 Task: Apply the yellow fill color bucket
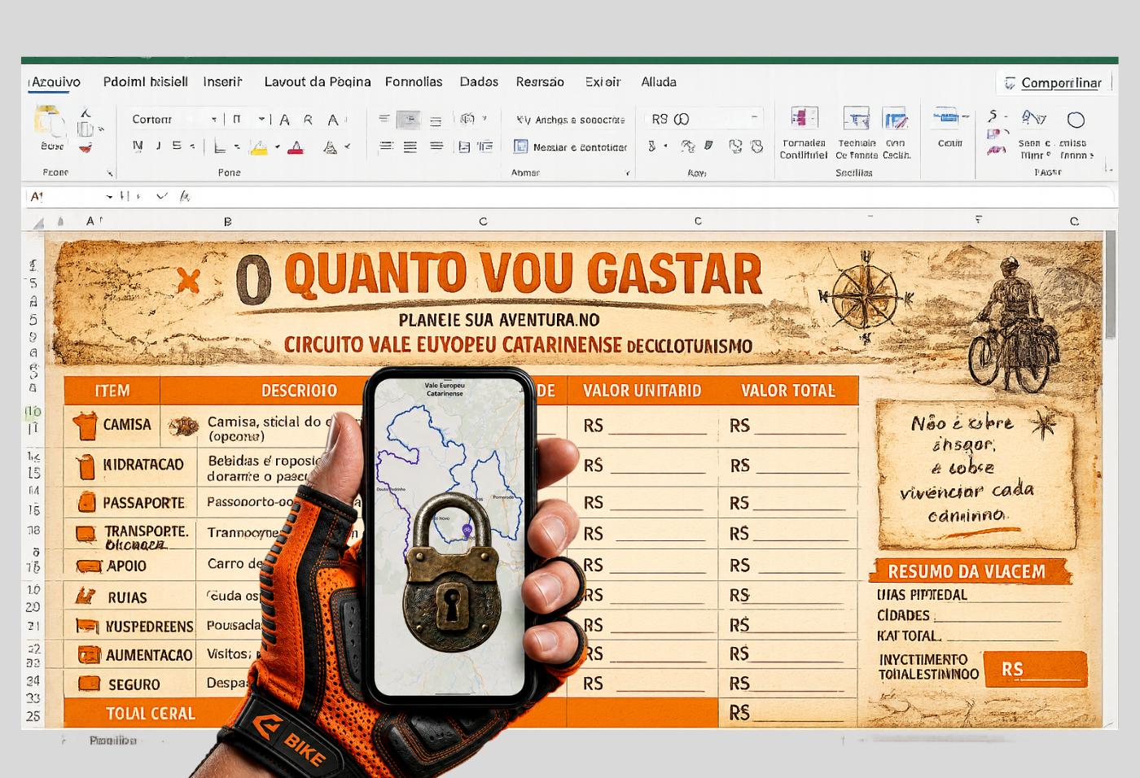click(258, 147)
